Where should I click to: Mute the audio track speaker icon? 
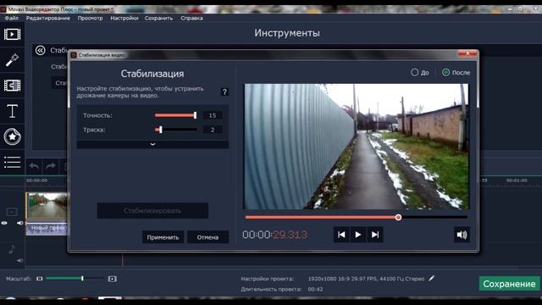[x=19, y=260]
